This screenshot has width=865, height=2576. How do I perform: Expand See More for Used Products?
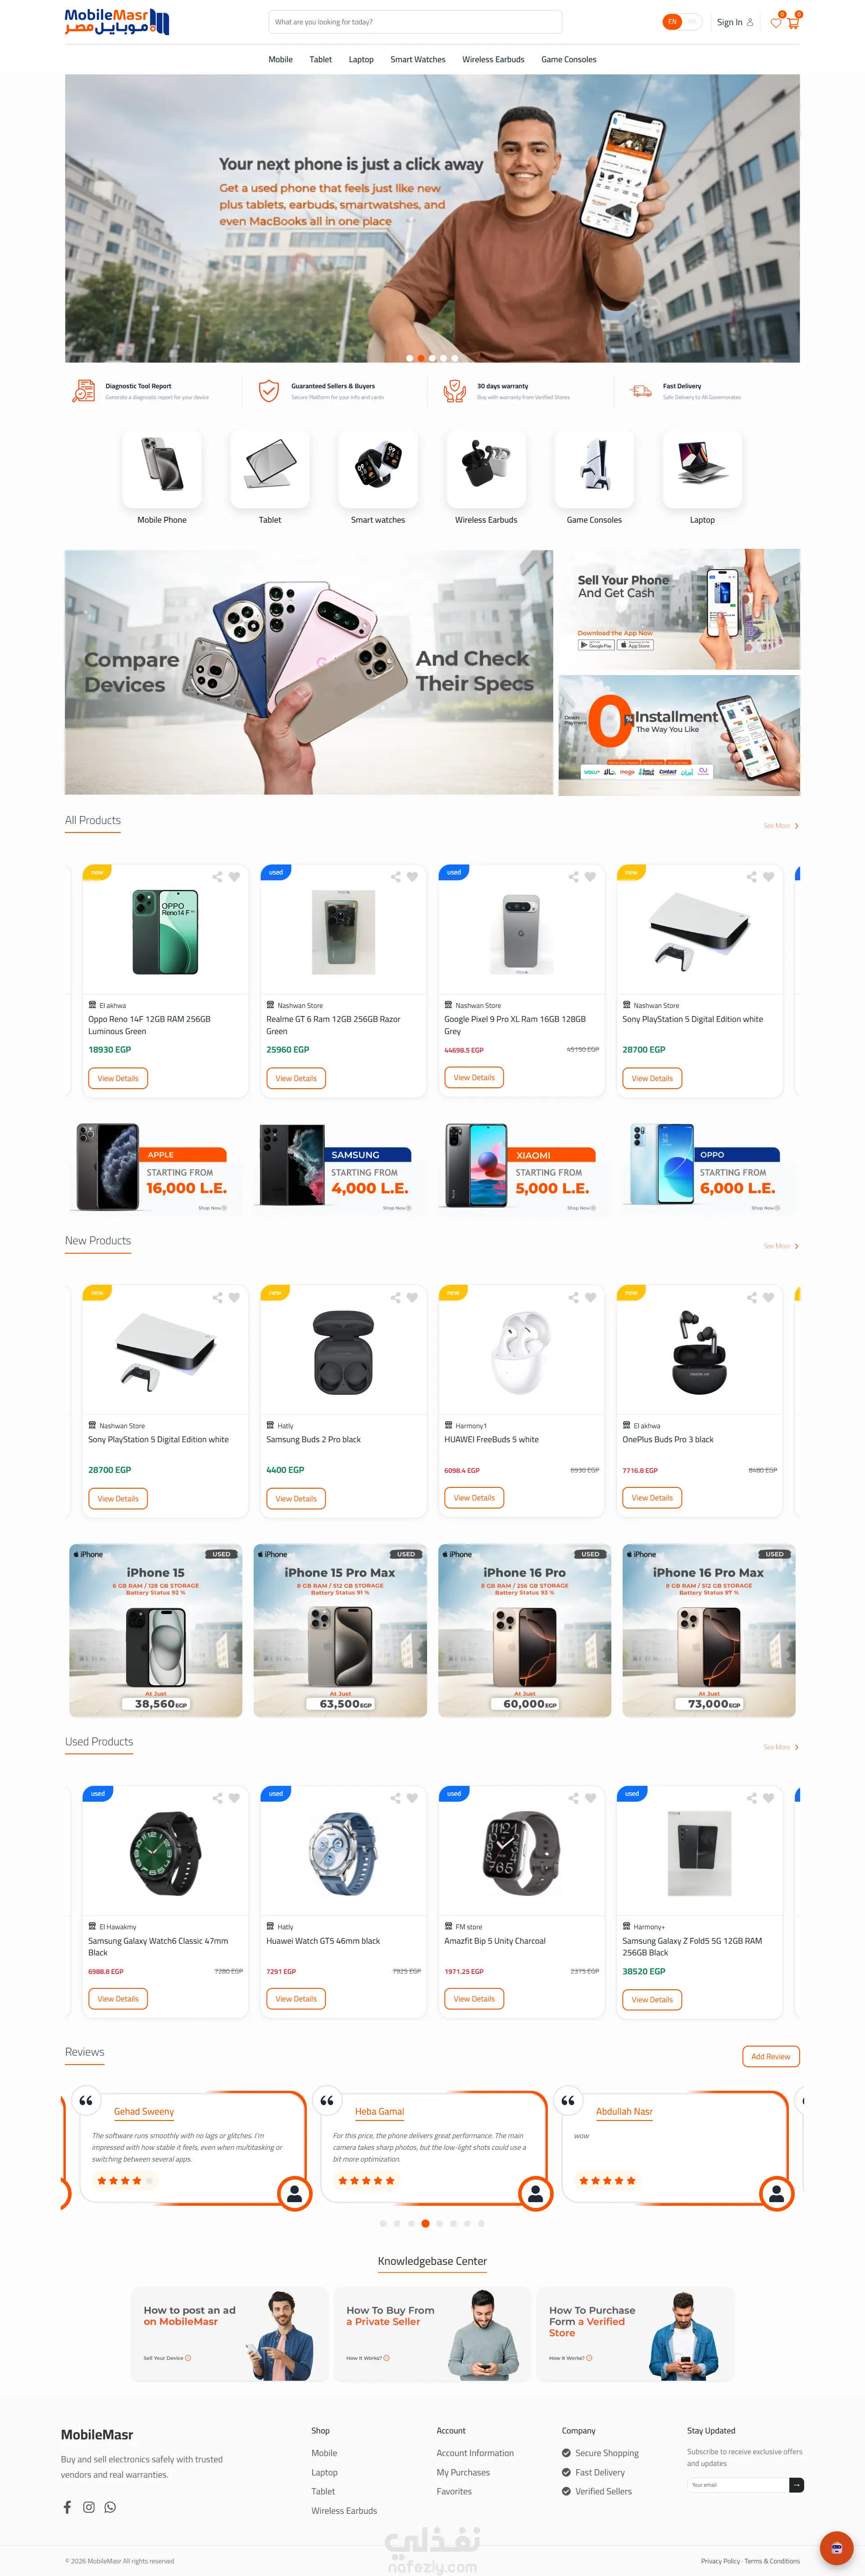coord(781,1747)
